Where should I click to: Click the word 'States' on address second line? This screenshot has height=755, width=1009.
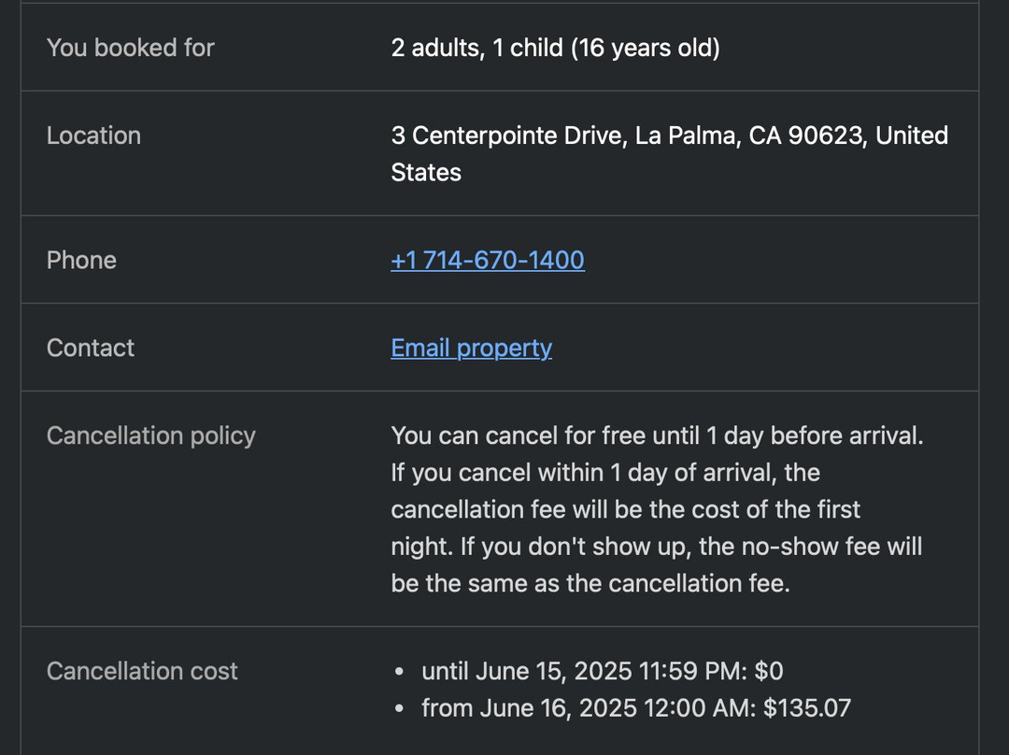point(426,173)
